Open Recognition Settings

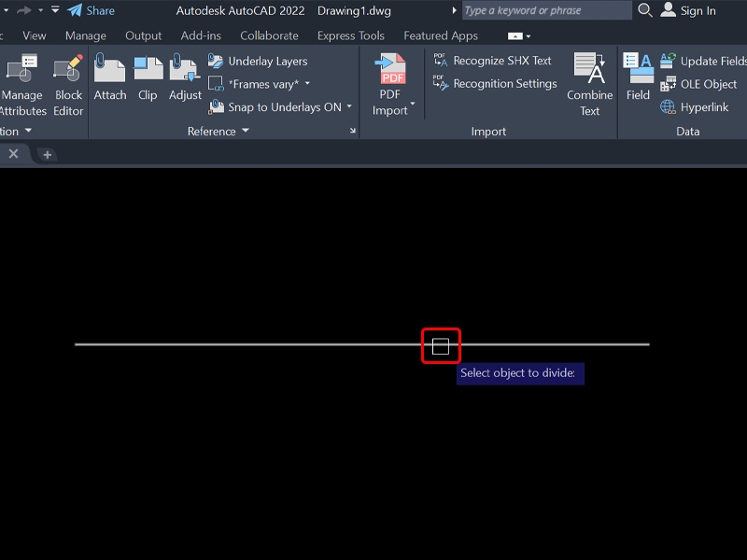(x=496, y=83)
